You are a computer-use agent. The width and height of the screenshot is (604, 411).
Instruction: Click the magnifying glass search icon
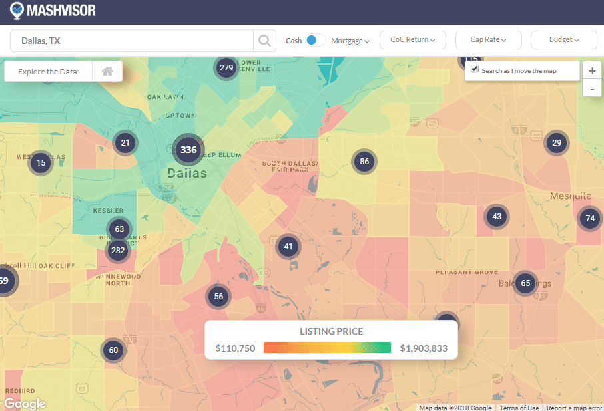(x=264, y=41)
